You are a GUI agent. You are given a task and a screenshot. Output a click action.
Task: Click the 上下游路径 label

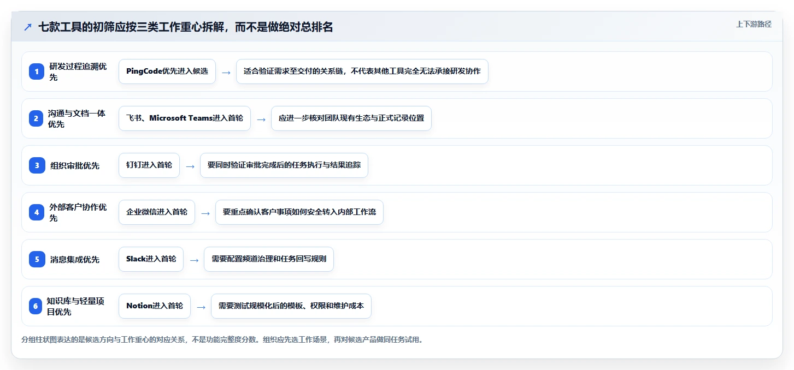pos(754,24)
